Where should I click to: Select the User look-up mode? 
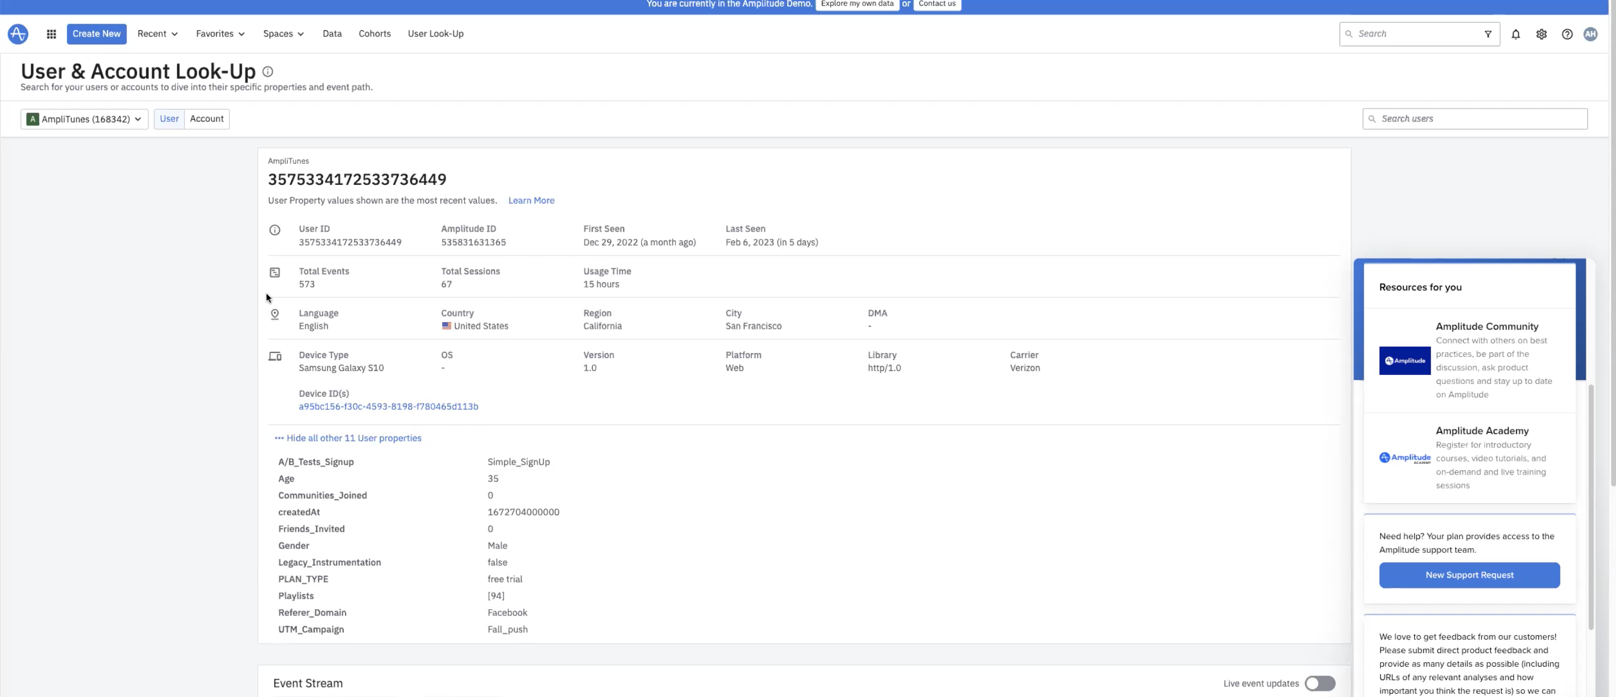[169, 119]
